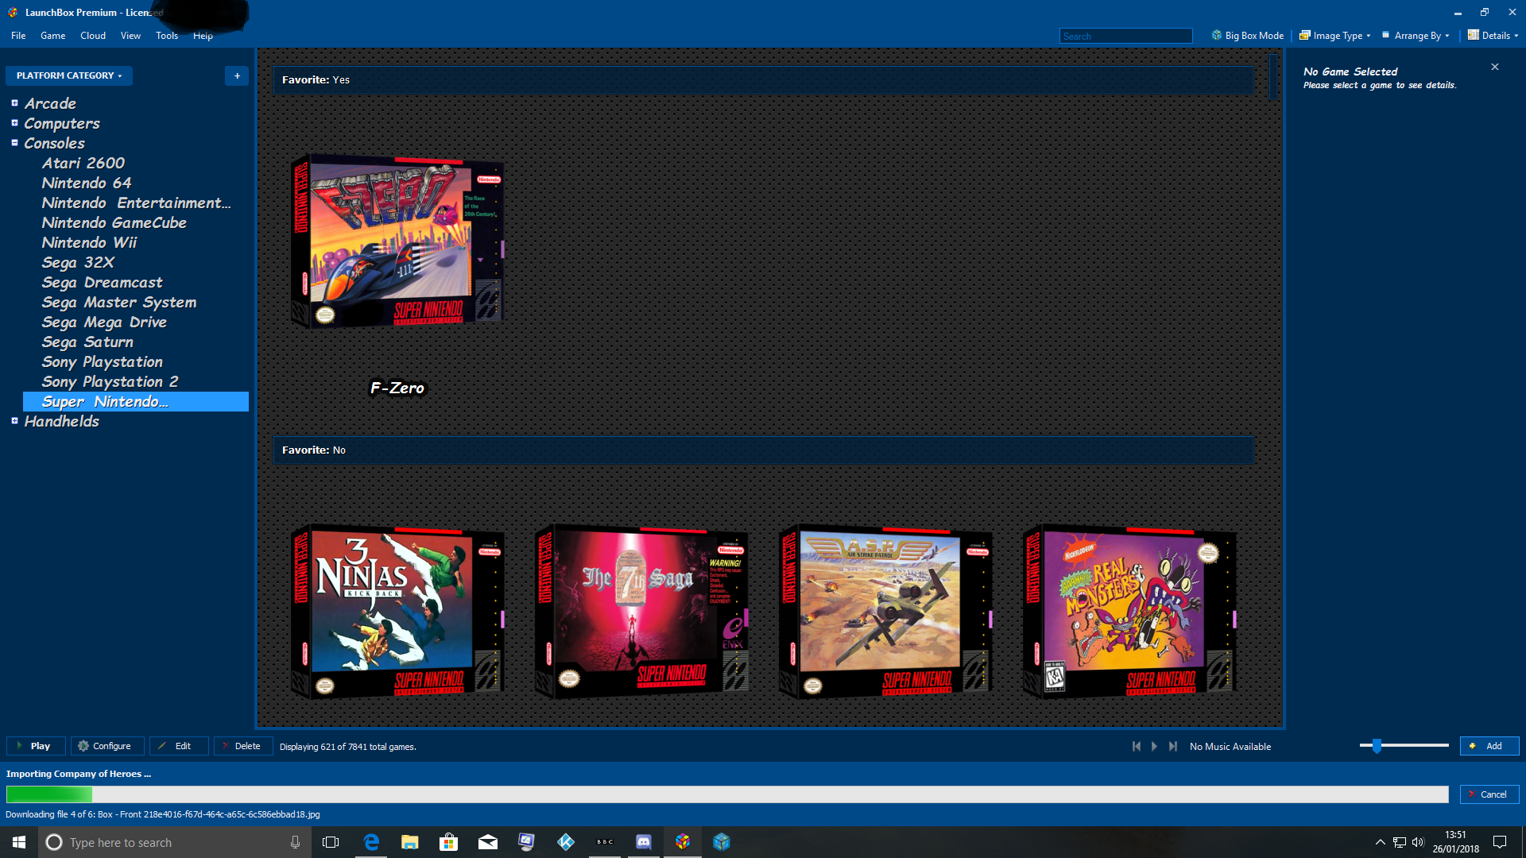Click the plus button in the sidebar
This screenshot has width=1526, height=858.
pyautogui.click(x=237, y=75)
